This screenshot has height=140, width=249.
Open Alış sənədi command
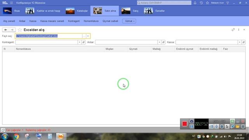(9, 21)
